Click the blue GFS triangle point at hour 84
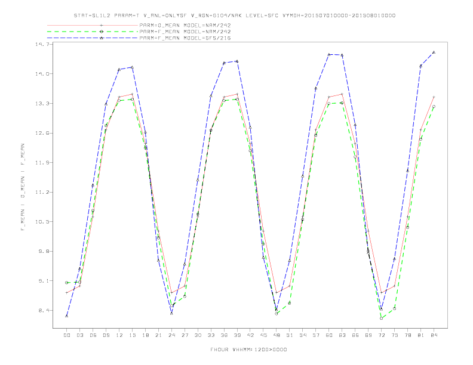This screenshot has width=473, height=365. pyautogui.click(x=434, y=52)
